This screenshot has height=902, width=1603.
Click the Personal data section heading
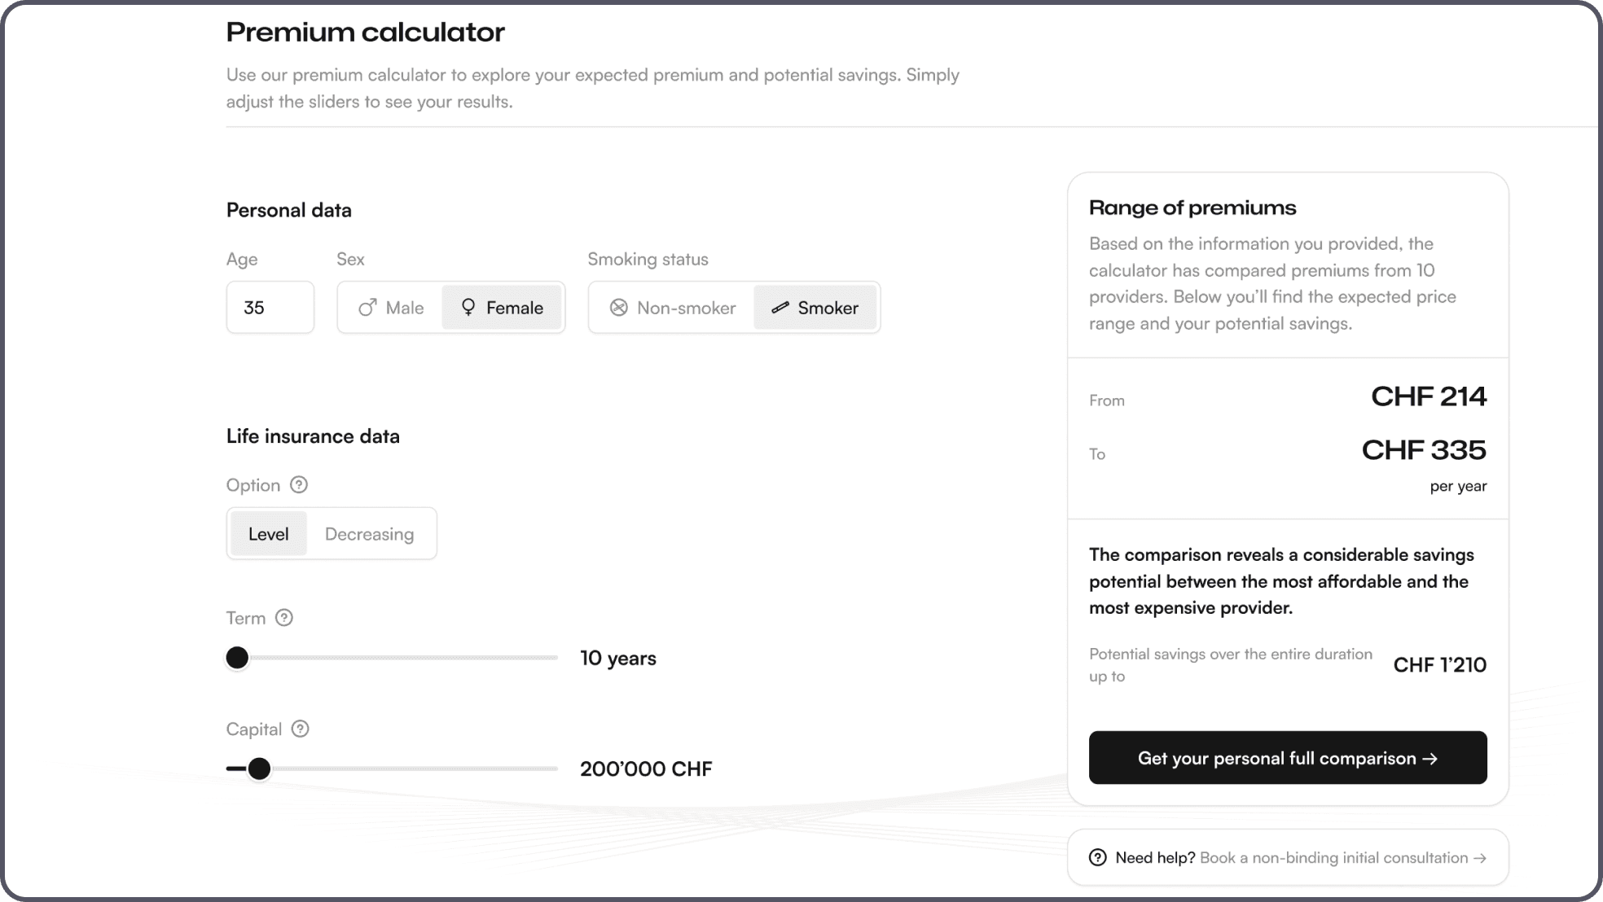(289, 210)
